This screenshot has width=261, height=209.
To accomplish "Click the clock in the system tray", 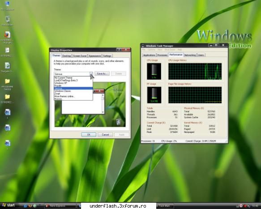I will click(255, 206).
